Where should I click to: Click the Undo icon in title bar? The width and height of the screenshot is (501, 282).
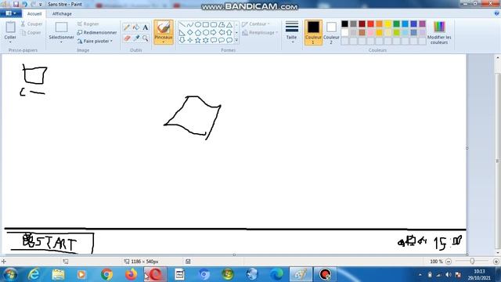coord(24,4)
